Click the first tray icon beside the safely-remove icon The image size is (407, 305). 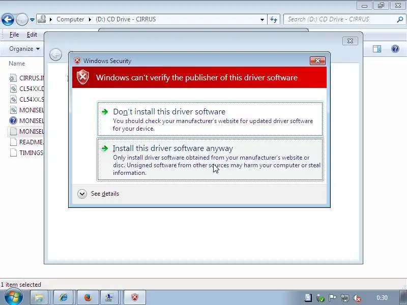[308, 298]
